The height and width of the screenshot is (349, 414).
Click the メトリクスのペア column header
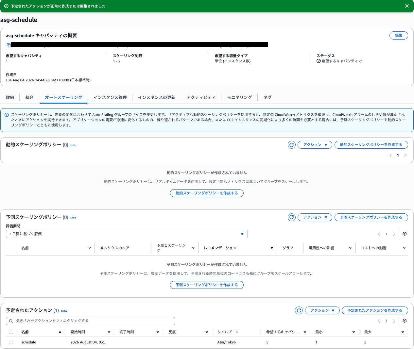114,248
